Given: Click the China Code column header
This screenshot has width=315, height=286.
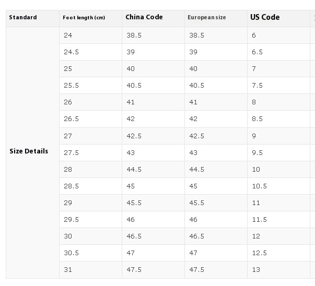Looking at the screenshot, I should pos(144,17).
